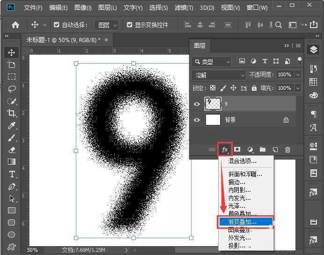Select the Eyedropper tool
This screenshot has height=255, width=324.
(12, 125)
